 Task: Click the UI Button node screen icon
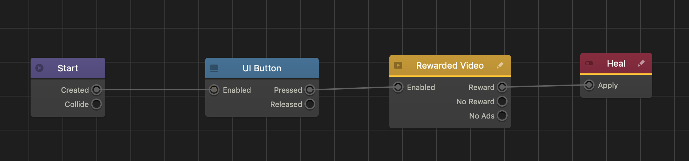214,68
